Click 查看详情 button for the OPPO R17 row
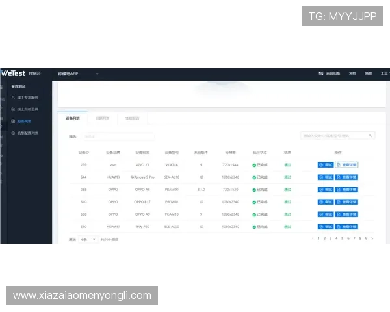Image resolution: width=390 pixels, height=312 pixels. click(347, 202)
